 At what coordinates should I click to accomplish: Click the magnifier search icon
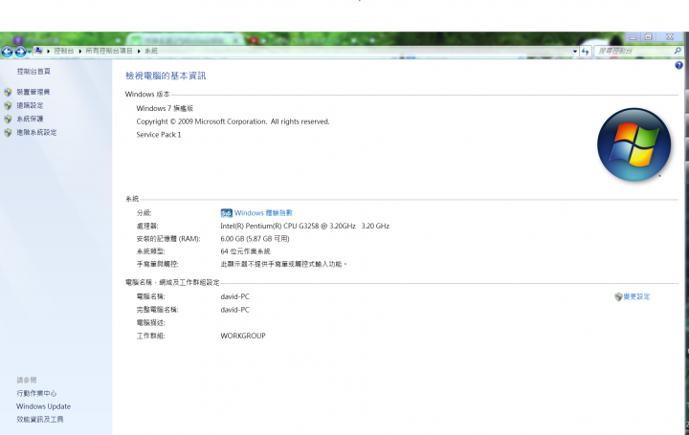(x=678, y=51)
